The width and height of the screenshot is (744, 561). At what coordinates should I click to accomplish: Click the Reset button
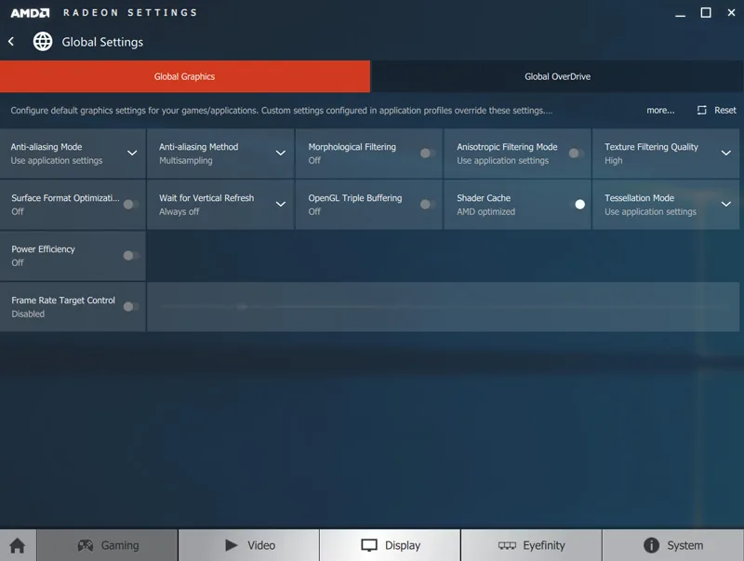[716, 110]
